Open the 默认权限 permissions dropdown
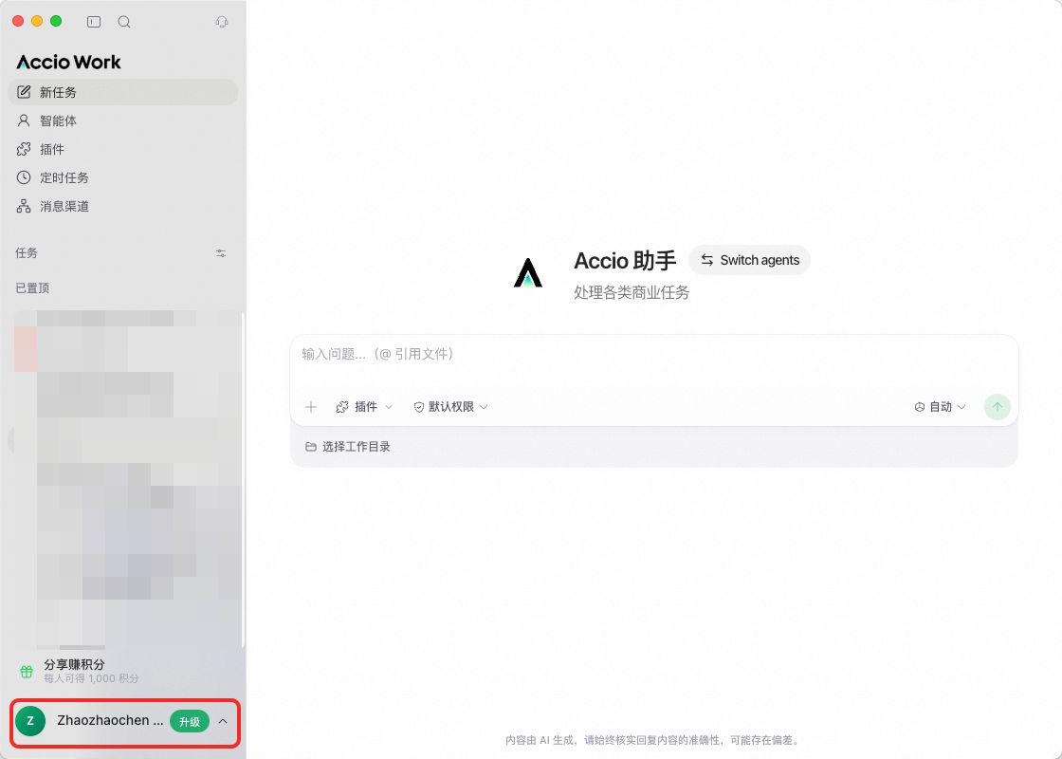 coord(451,407)
